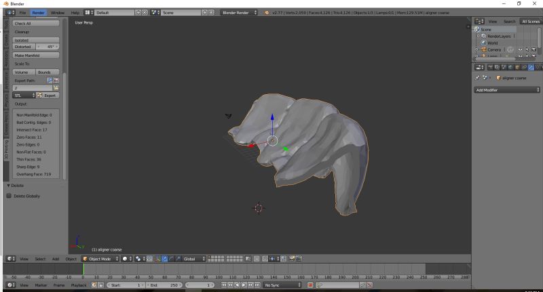Select the translate manipulator arrow icon
The width and height of the screenshot is (543, 292).
[165, 259]
